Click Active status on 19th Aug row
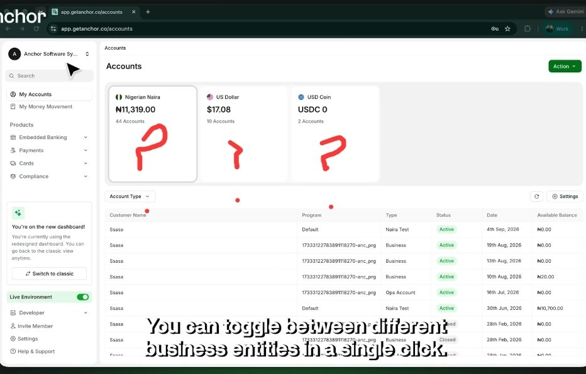Viewport: 586px width, 374px height. click(x=446, y=245)
